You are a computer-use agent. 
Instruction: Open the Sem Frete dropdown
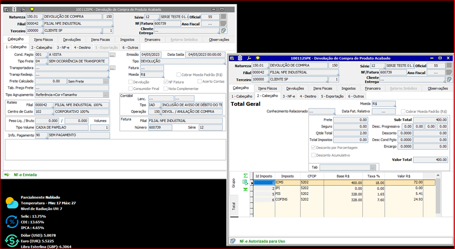[x=107, y=81]
